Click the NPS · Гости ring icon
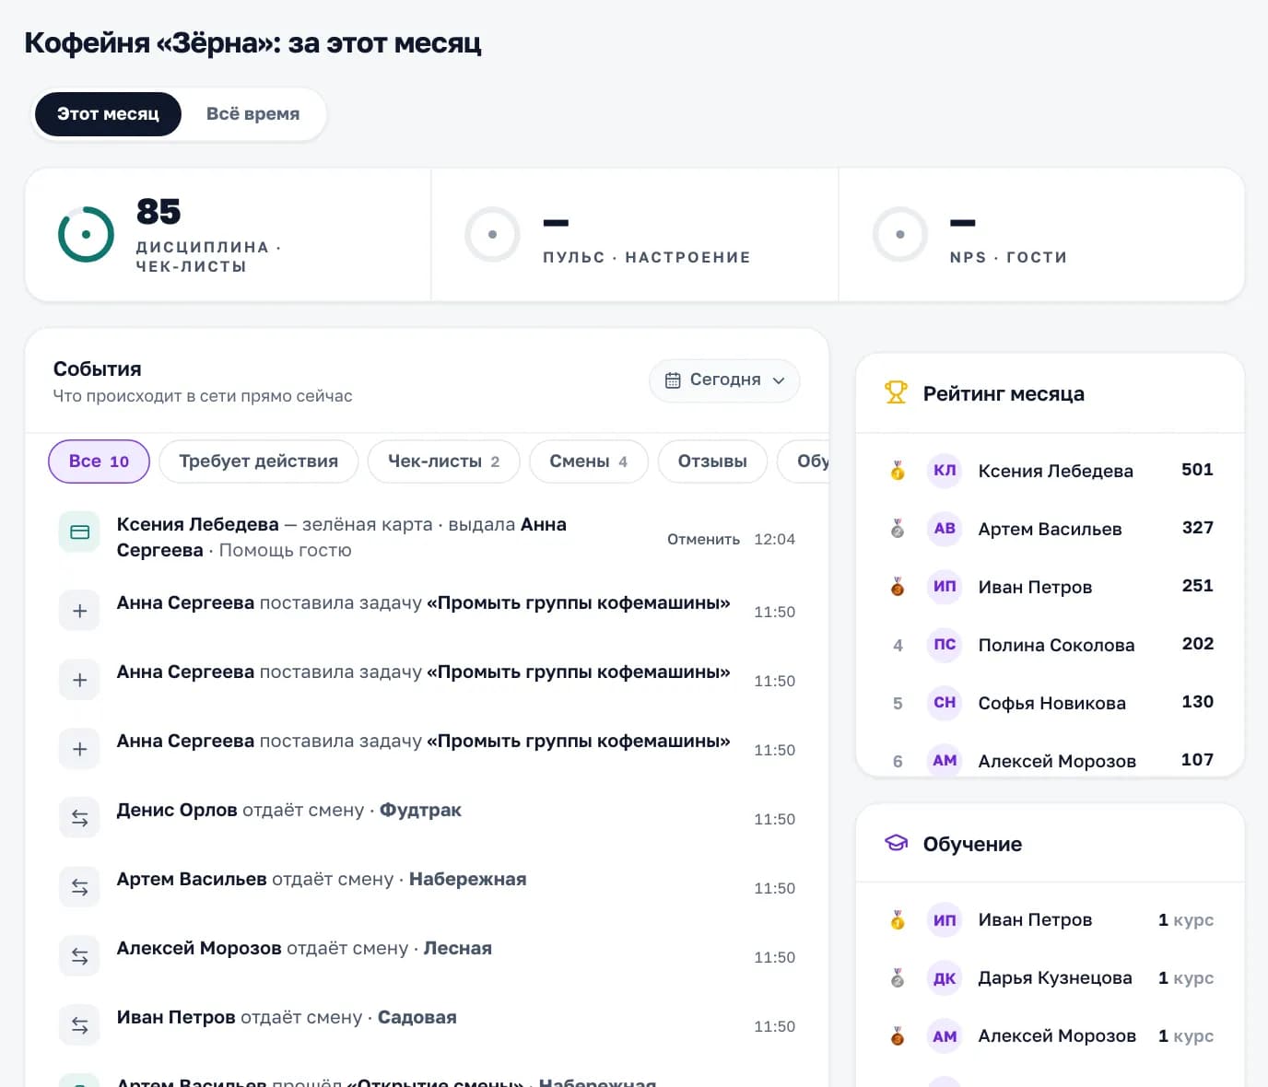The image size is (1268, 1087). click(899, 234)
